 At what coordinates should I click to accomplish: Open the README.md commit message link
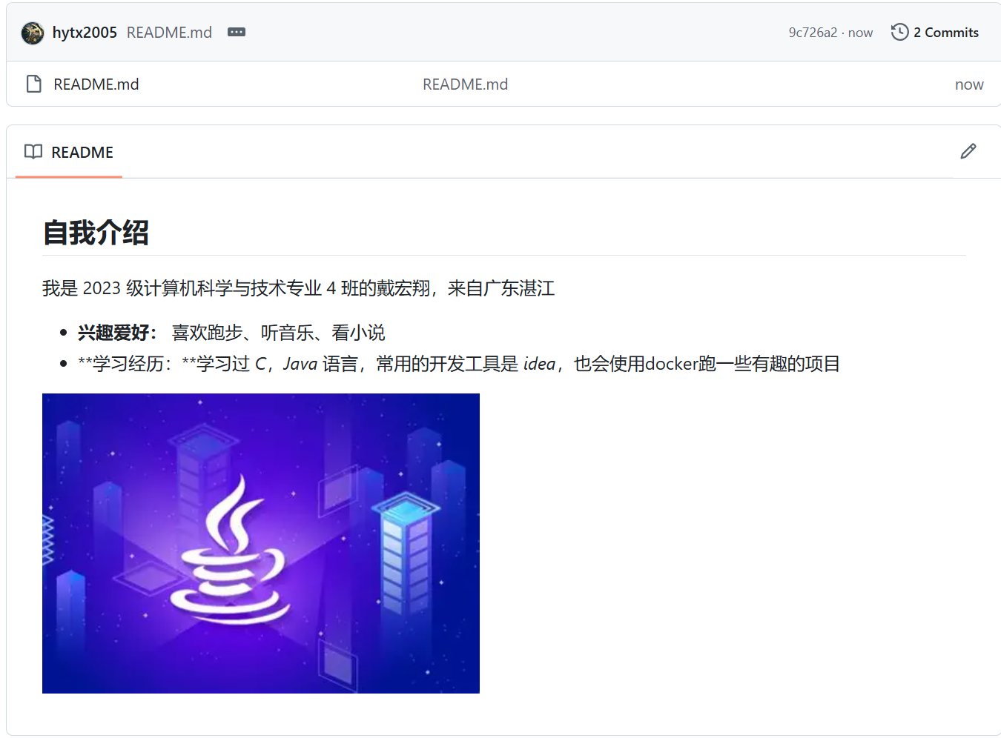tap(169, 33)
